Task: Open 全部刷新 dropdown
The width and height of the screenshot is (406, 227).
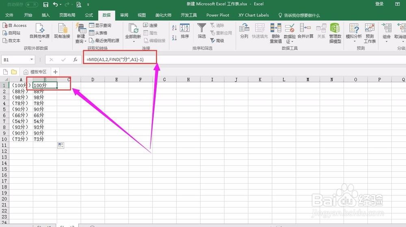Action: 133,33
